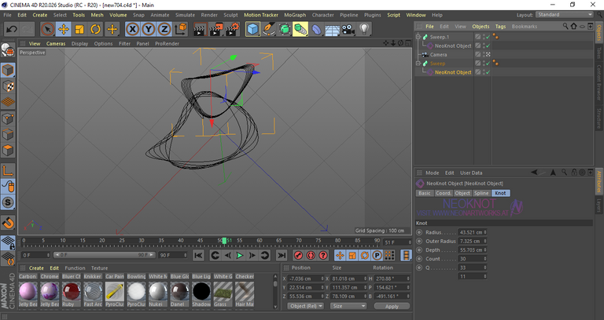The image size is (604, 320).
Task: Open the generators subdivision surface icon
Action: [x=284, y=29]
